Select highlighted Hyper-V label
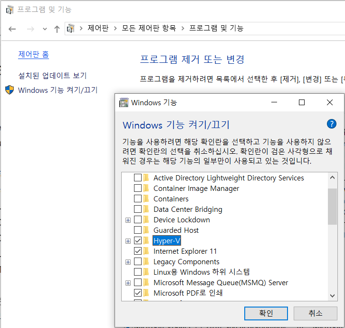This screenshot has width=345, height=328. [167, 240]
